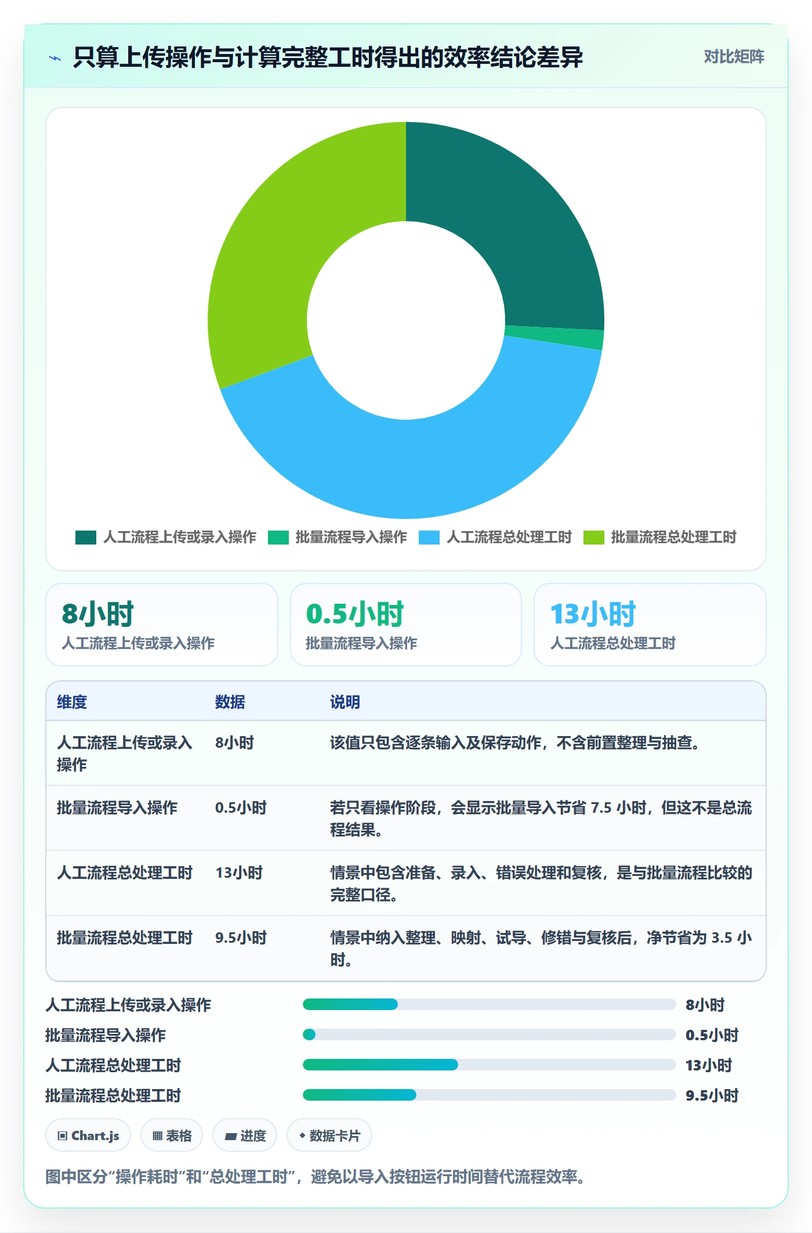Click the 13小时 table cell
Image resolution: width=812 pixels, height=1233 pixels.
point(239,873)
